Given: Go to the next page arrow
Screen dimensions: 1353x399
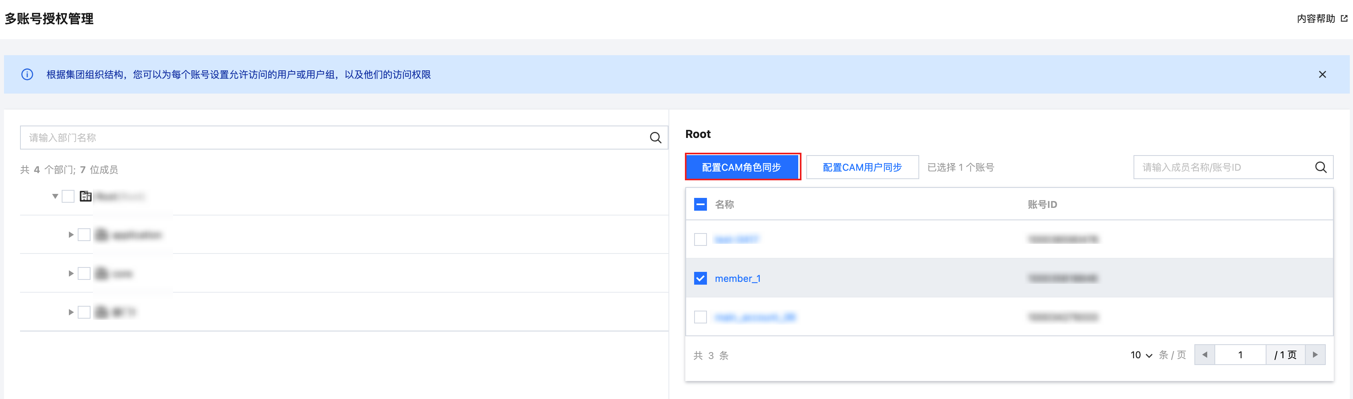Looking at the screenshot, I should [x=1315, y=355].
